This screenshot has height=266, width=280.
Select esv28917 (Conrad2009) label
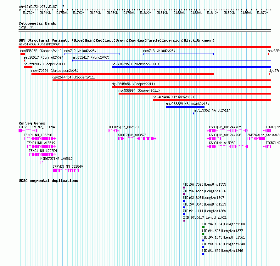43,57
